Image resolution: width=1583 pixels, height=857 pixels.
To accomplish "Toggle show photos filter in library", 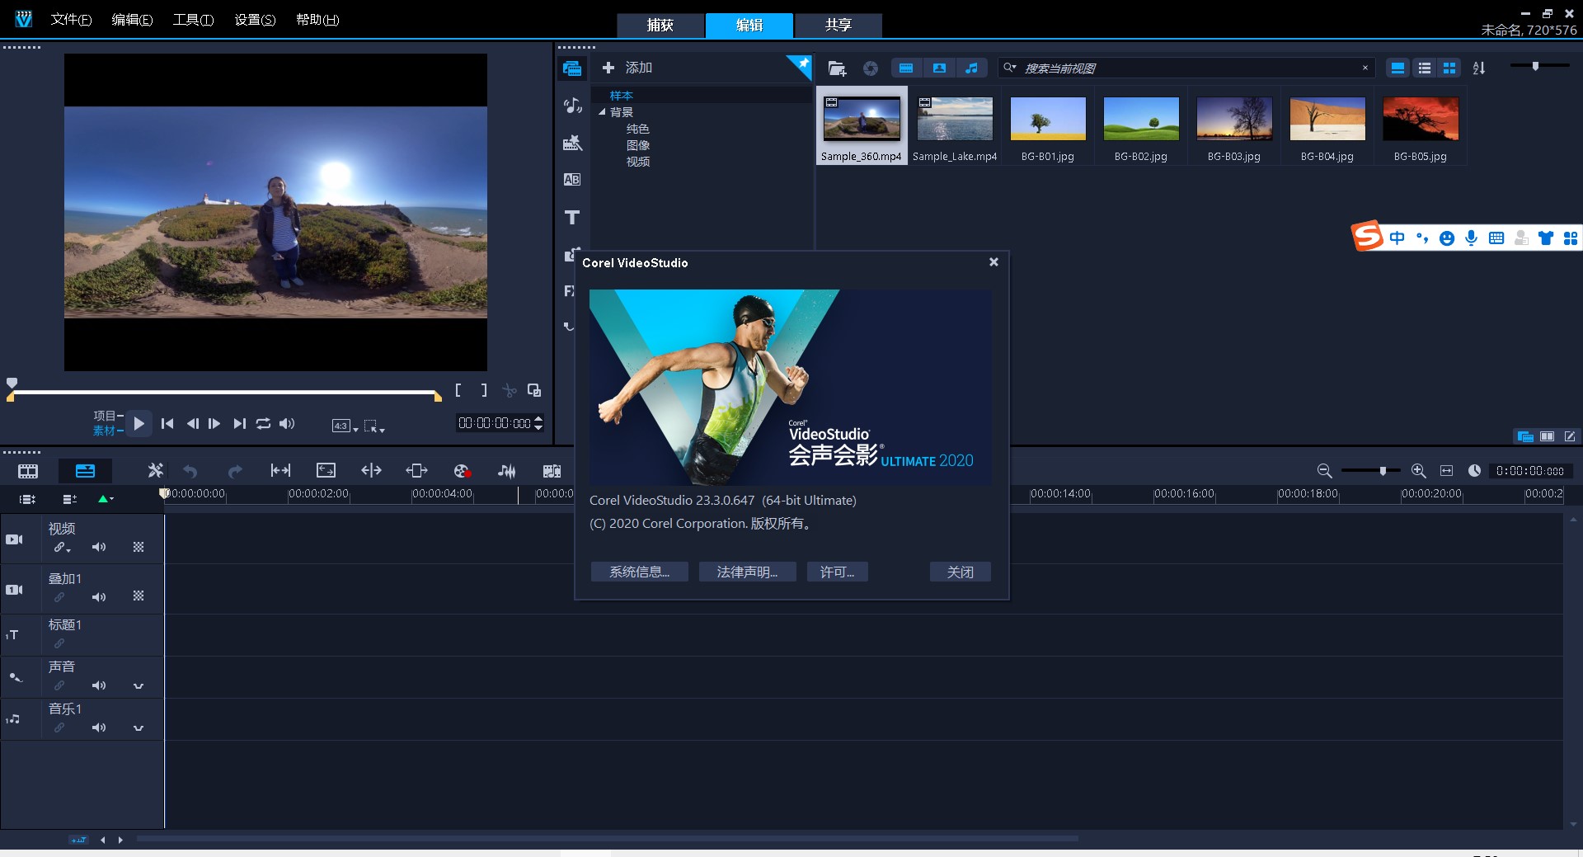I will [939, 68].
